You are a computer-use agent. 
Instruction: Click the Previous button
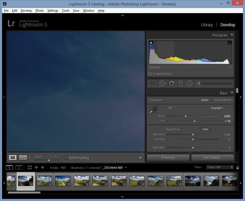click(168, 158)
